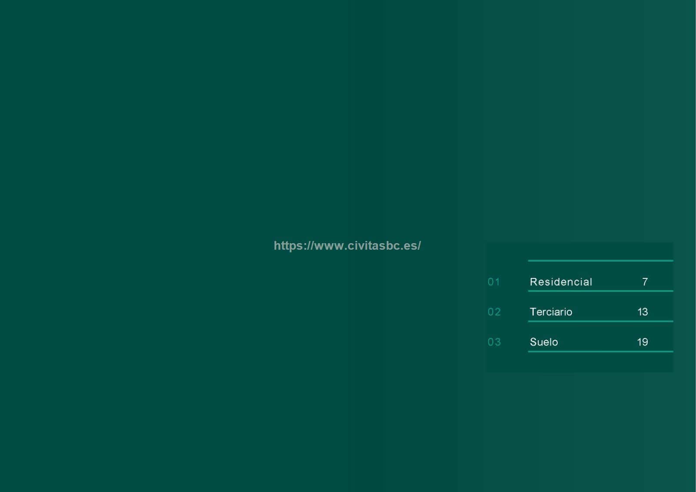Click section number 01
The image size is (696, 492).
(494, 282)
